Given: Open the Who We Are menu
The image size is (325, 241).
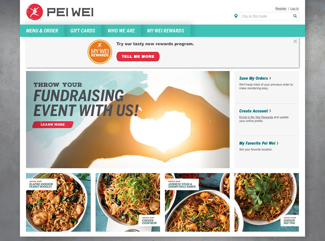Looking at the screenshot, I should (x=121, y=31).
